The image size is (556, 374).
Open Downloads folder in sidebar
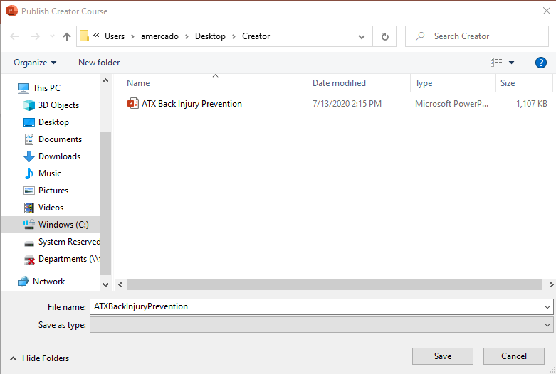click(59, 156)
